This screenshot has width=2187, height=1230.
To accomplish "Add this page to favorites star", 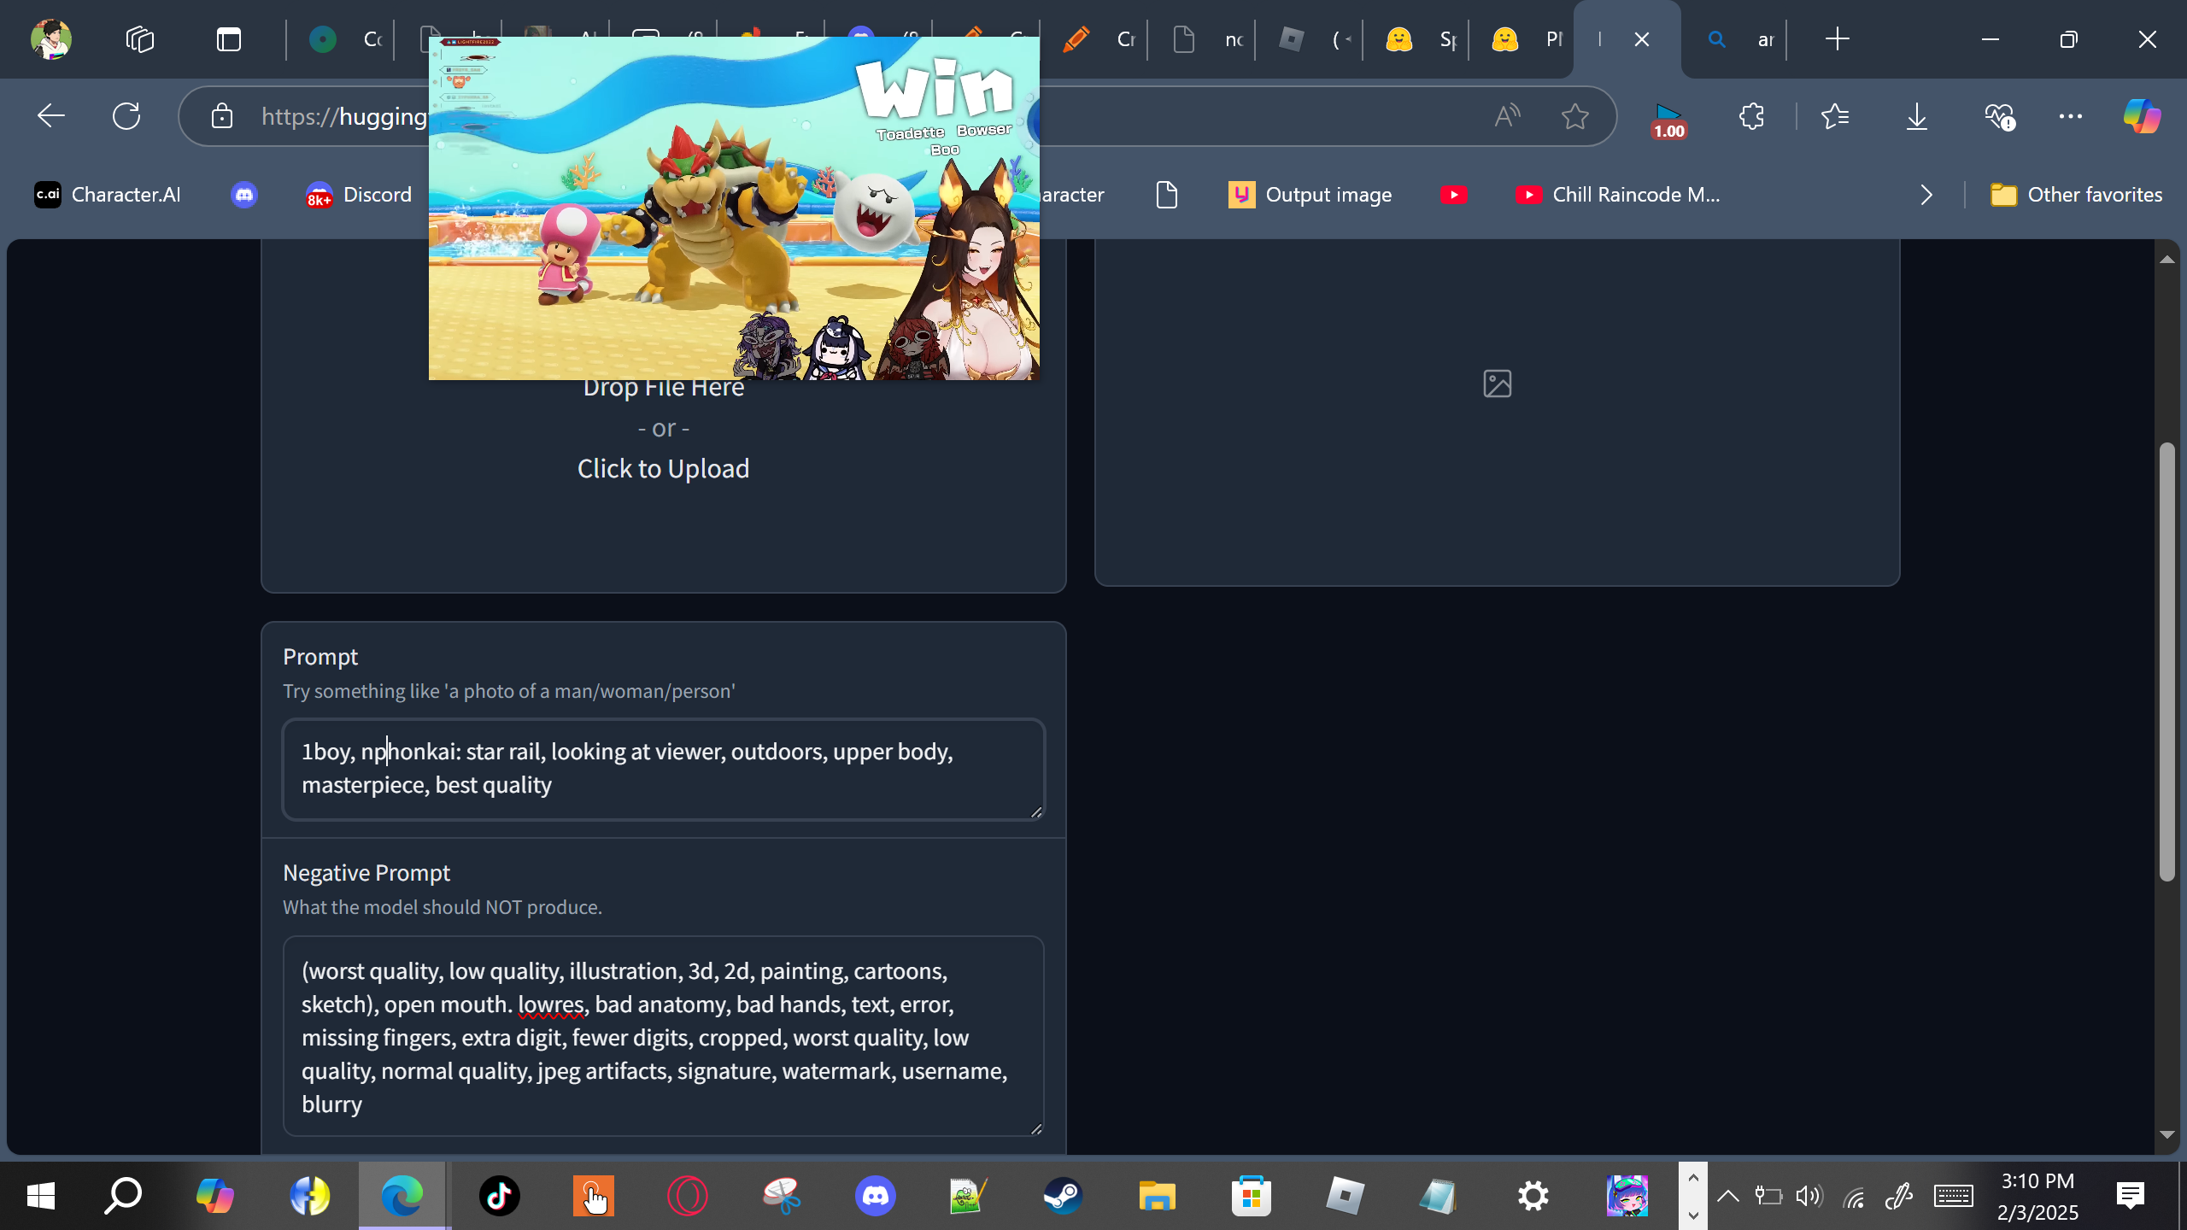I will pyautogui.click(x=1574, y=116).
